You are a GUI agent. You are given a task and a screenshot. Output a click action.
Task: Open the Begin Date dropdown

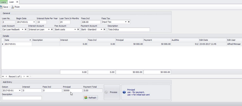(34, 22)
